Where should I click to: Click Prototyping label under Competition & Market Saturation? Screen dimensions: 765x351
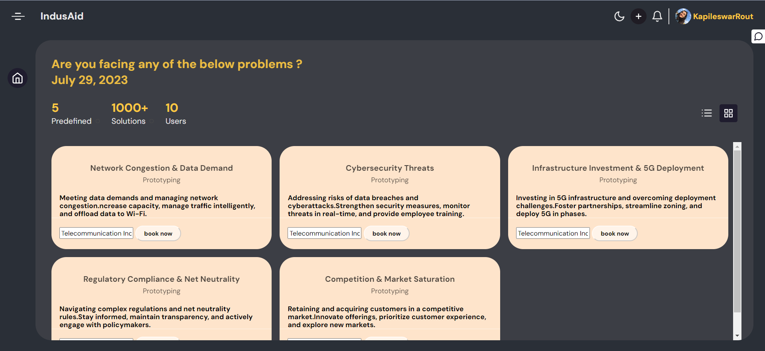pyautogui.click(x=390, y=291)
